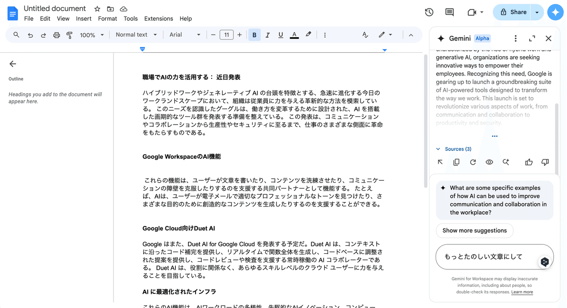Give thumbs down to response
This screenshot has height=308, width=567.
(x=545, y=162)
